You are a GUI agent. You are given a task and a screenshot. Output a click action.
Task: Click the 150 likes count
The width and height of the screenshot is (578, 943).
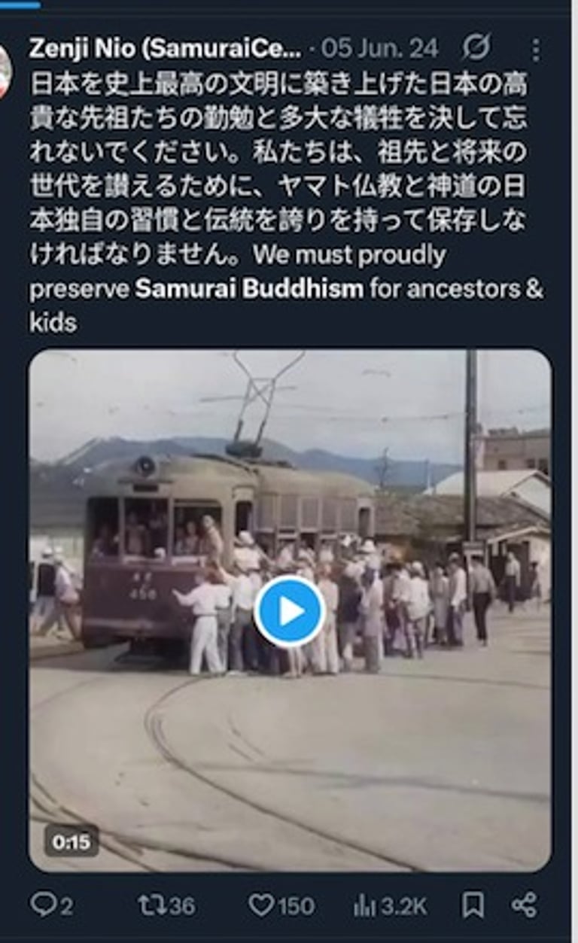coord(296,906)
